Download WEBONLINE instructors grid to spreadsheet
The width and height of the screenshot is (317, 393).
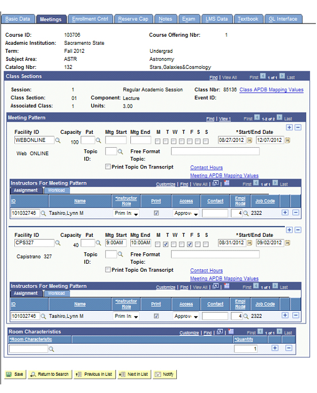click(x=227, y=183)
